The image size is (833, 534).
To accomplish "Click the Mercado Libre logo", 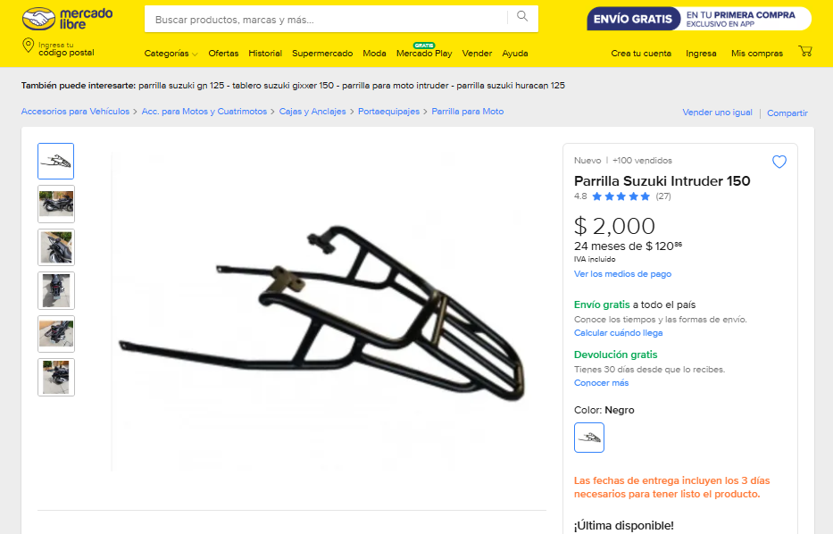I will [67, 19].
